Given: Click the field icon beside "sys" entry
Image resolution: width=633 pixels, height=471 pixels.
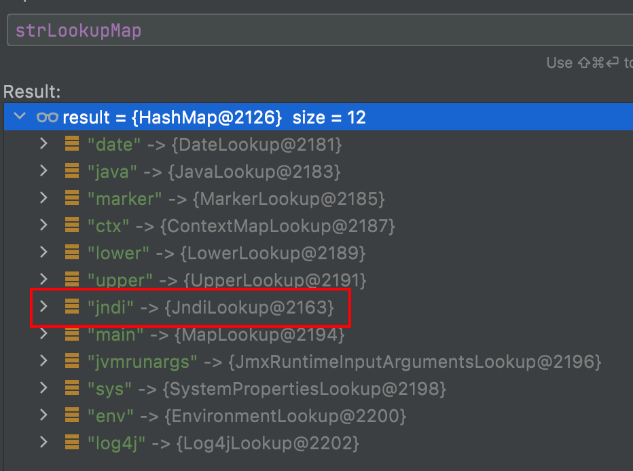Looking at the screenshot, I should (71, 389).
